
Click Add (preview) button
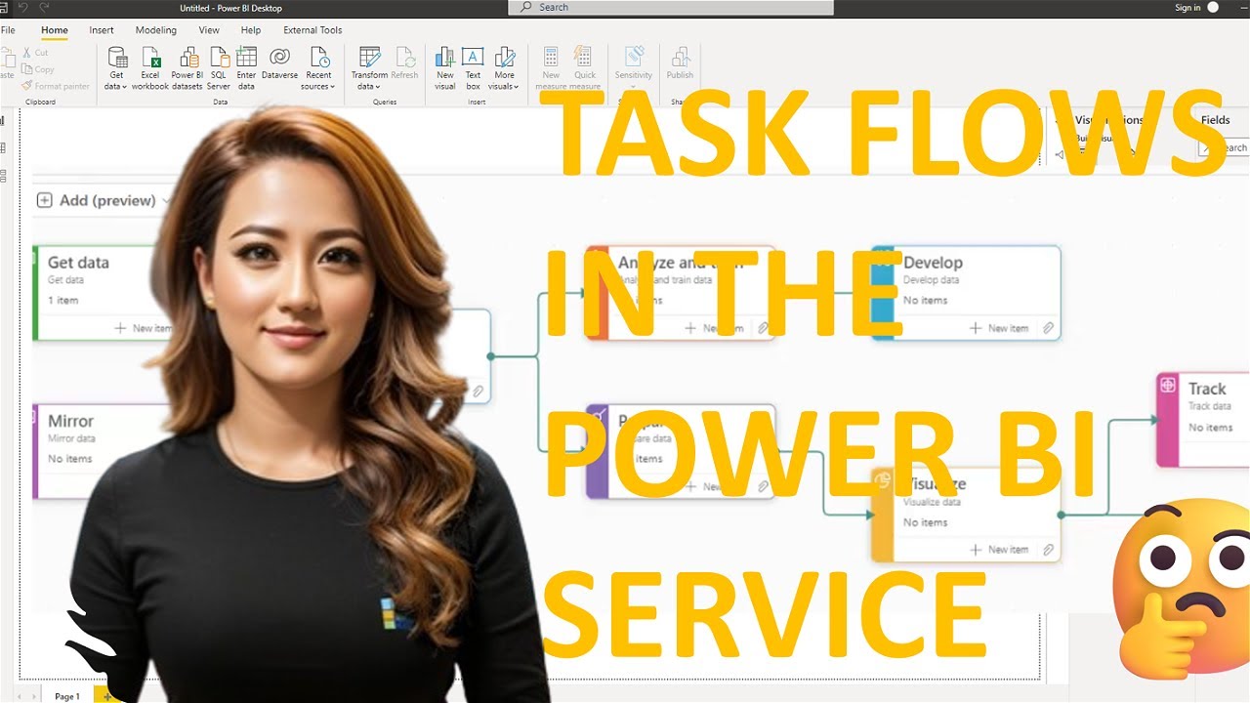tap(98, 200)
